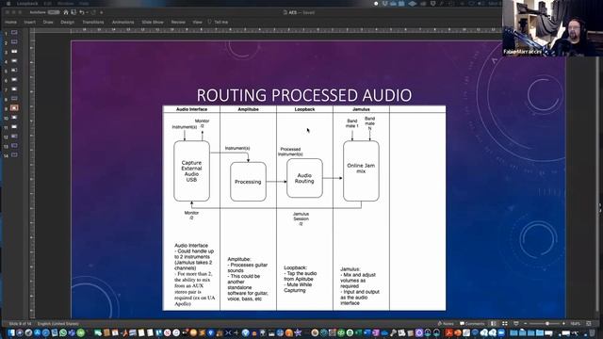The height and width of the screenshot is (339, 603).
Task: Click the Processing box in diagram
Action: pyautogui.click(x=248, y=182)
